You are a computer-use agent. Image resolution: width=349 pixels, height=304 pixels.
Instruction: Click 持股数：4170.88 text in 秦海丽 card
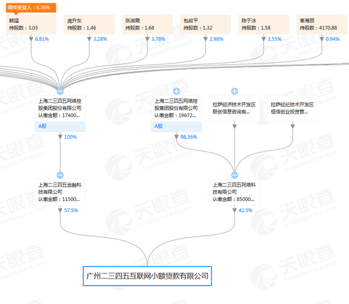[319, 28]
